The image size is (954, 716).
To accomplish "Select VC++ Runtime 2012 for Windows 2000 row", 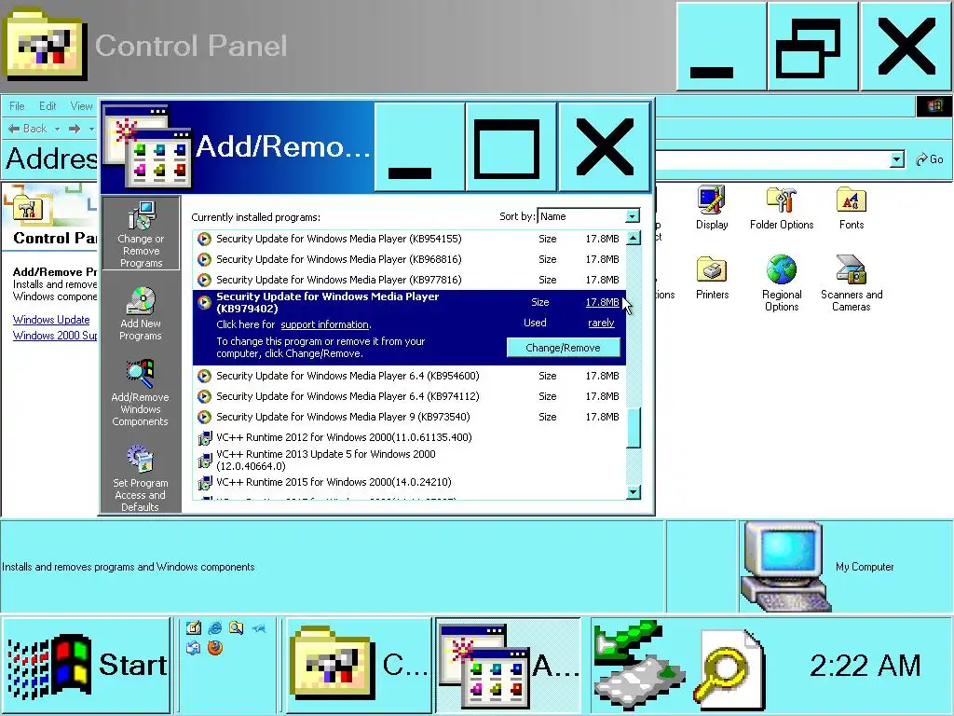I will click(409, 438).
